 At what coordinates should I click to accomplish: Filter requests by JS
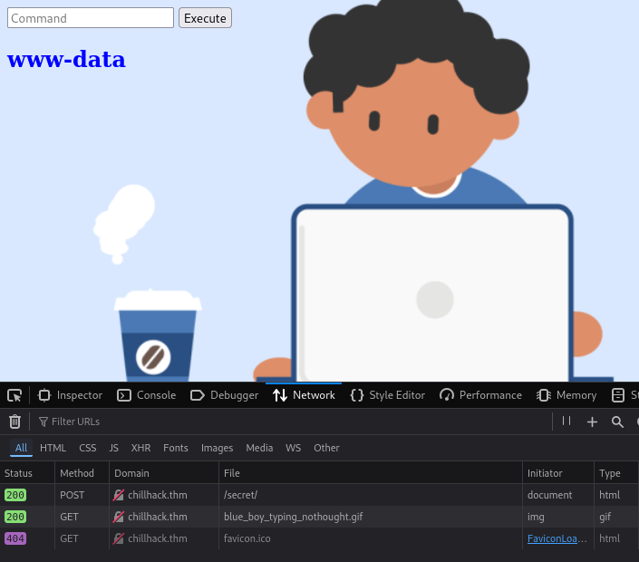pos(113,448)
